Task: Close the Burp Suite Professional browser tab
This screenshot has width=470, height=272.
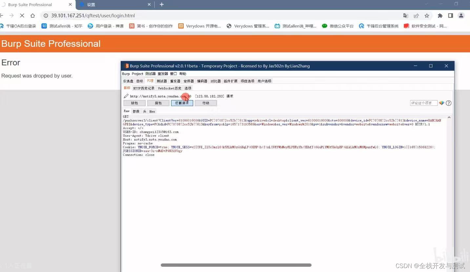Action: click(x=71, y=5)
